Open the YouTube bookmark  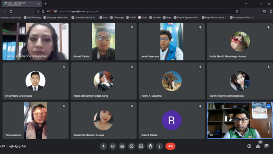155,17
